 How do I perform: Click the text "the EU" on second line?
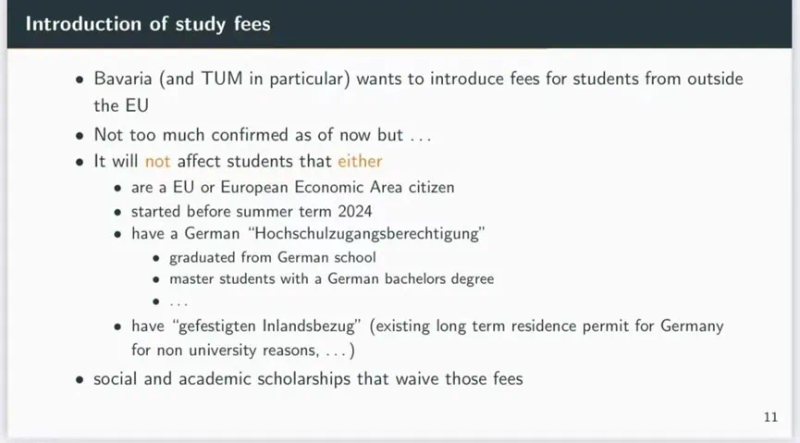(x=121, y=105)
